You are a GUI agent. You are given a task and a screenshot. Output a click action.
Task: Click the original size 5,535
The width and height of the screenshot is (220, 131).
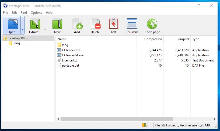185,60
